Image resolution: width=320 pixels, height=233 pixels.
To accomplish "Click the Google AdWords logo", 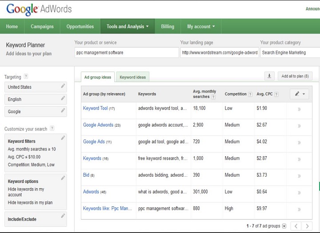I will pos(39,9).
